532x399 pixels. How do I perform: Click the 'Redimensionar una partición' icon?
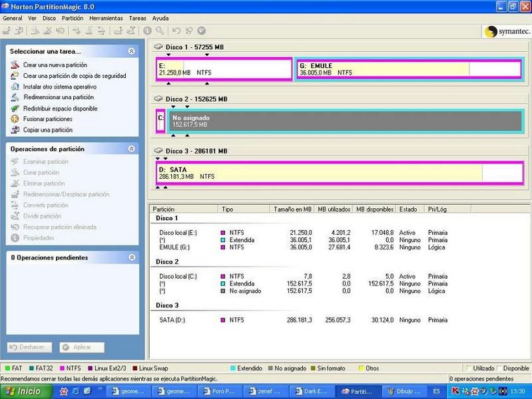(15, 97)
